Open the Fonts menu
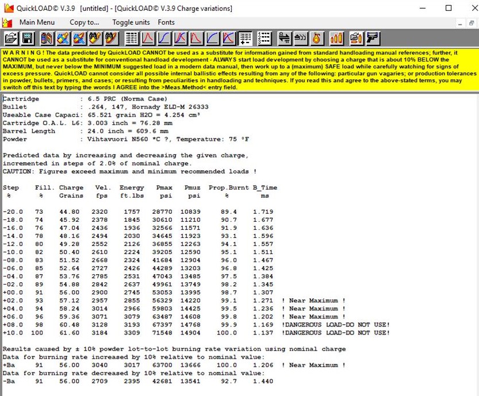This screenshot has width=479, height=396. [x=166, y=22]
